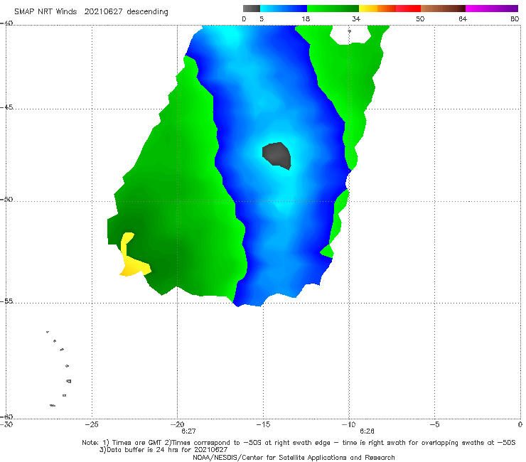Screen dimensions: 526x462
Task: Click the '64' label under the color bar
Action: click(x=463, y=19)
